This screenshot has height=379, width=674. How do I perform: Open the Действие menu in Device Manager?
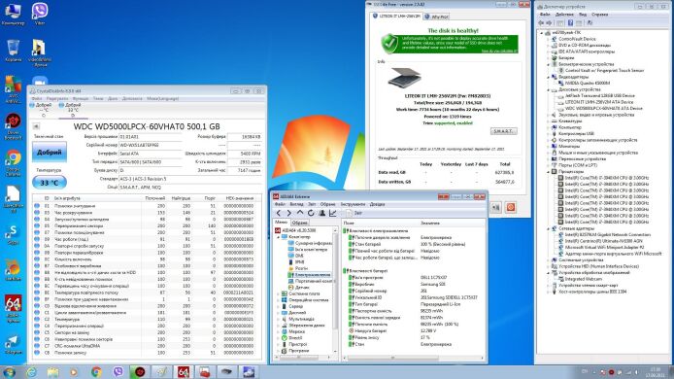click(564, 15)
